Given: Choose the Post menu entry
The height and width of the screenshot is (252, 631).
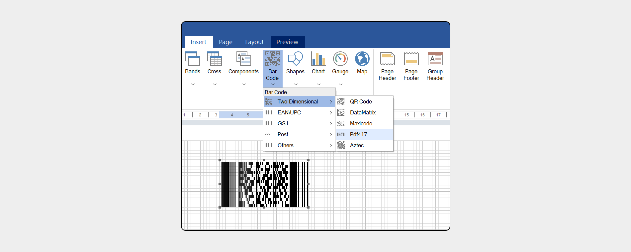Looking at the screenshot, I should (299, 134).
